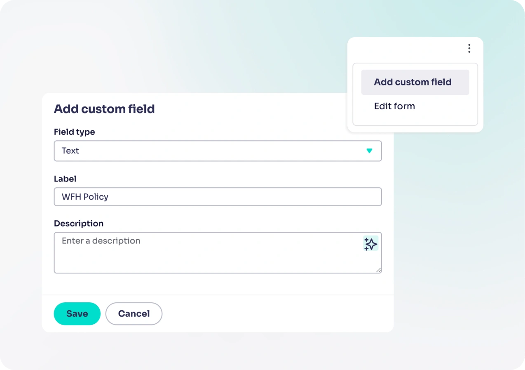Cancel adding the custom field
This screenshot has width=525, height=370.
[x=134, y=313]
